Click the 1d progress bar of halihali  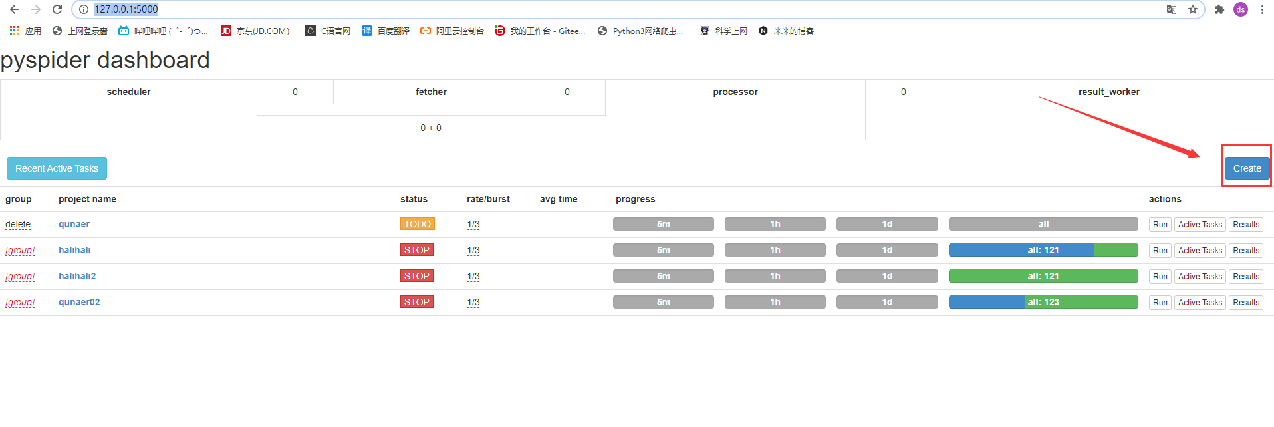coord(887,250)
